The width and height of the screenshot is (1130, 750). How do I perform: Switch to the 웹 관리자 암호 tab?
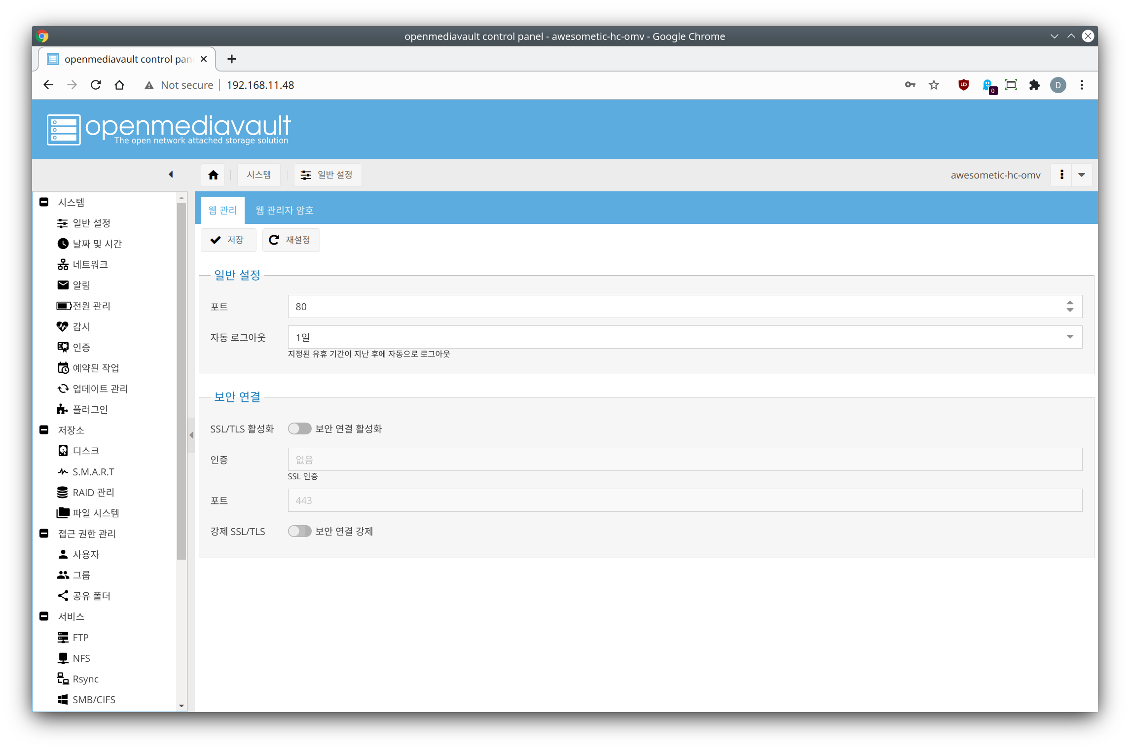click(284, 211)
